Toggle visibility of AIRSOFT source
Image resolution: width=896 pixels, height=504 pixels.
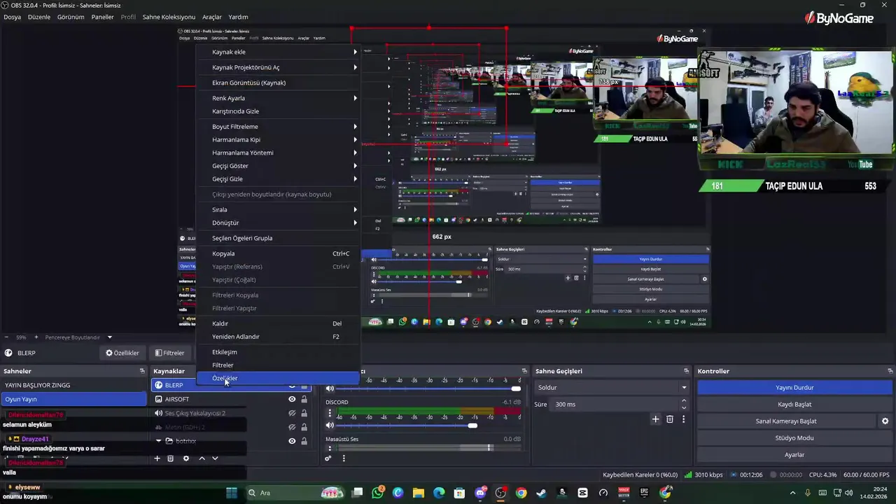tap(292, 399)
